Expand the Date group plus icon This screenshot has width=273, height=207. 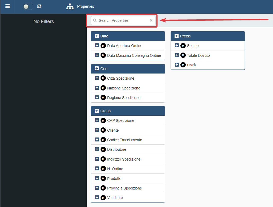tap(97, 36)
